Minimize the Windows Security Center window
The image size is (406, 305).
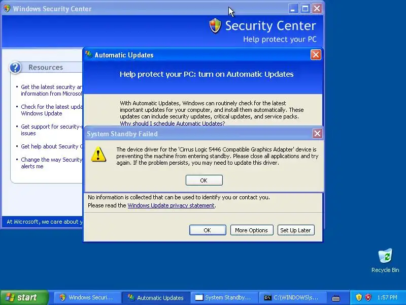click(x=293, y=9)
